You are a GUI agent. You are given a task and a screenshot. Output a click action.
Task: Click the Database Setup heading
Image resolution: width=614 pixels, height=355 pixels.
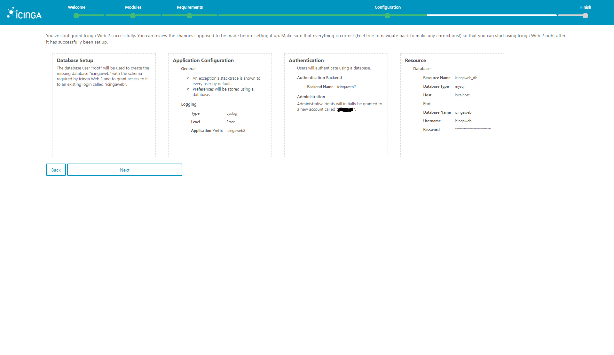pyautogui.click(x=75, y=60)
